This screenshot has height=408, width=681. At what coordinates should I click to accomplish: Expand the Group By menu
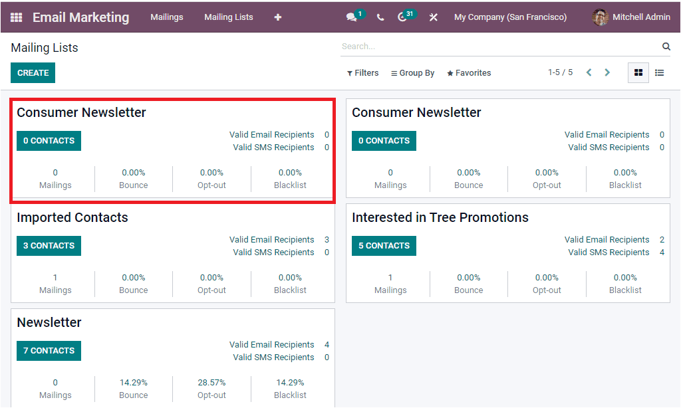[x=412, y=72]
